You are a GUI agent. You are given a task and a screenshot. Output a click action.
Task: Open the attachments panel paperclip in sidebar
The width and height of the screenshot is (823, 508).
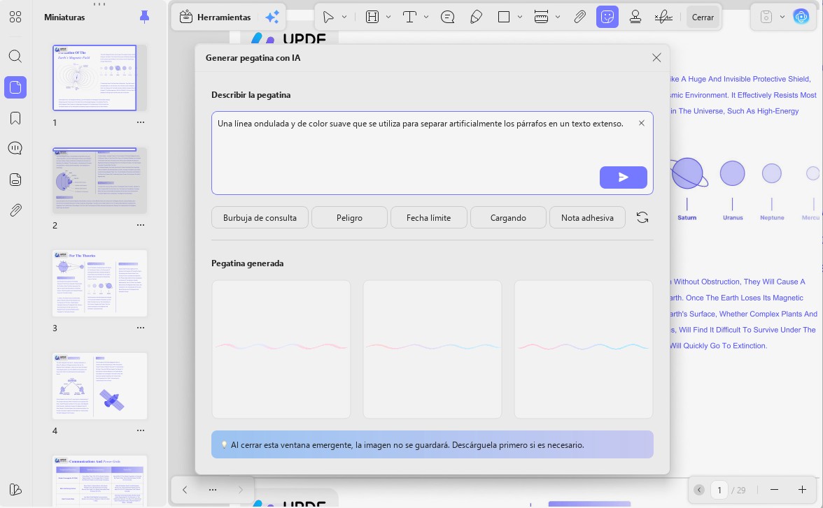[15, 210]
